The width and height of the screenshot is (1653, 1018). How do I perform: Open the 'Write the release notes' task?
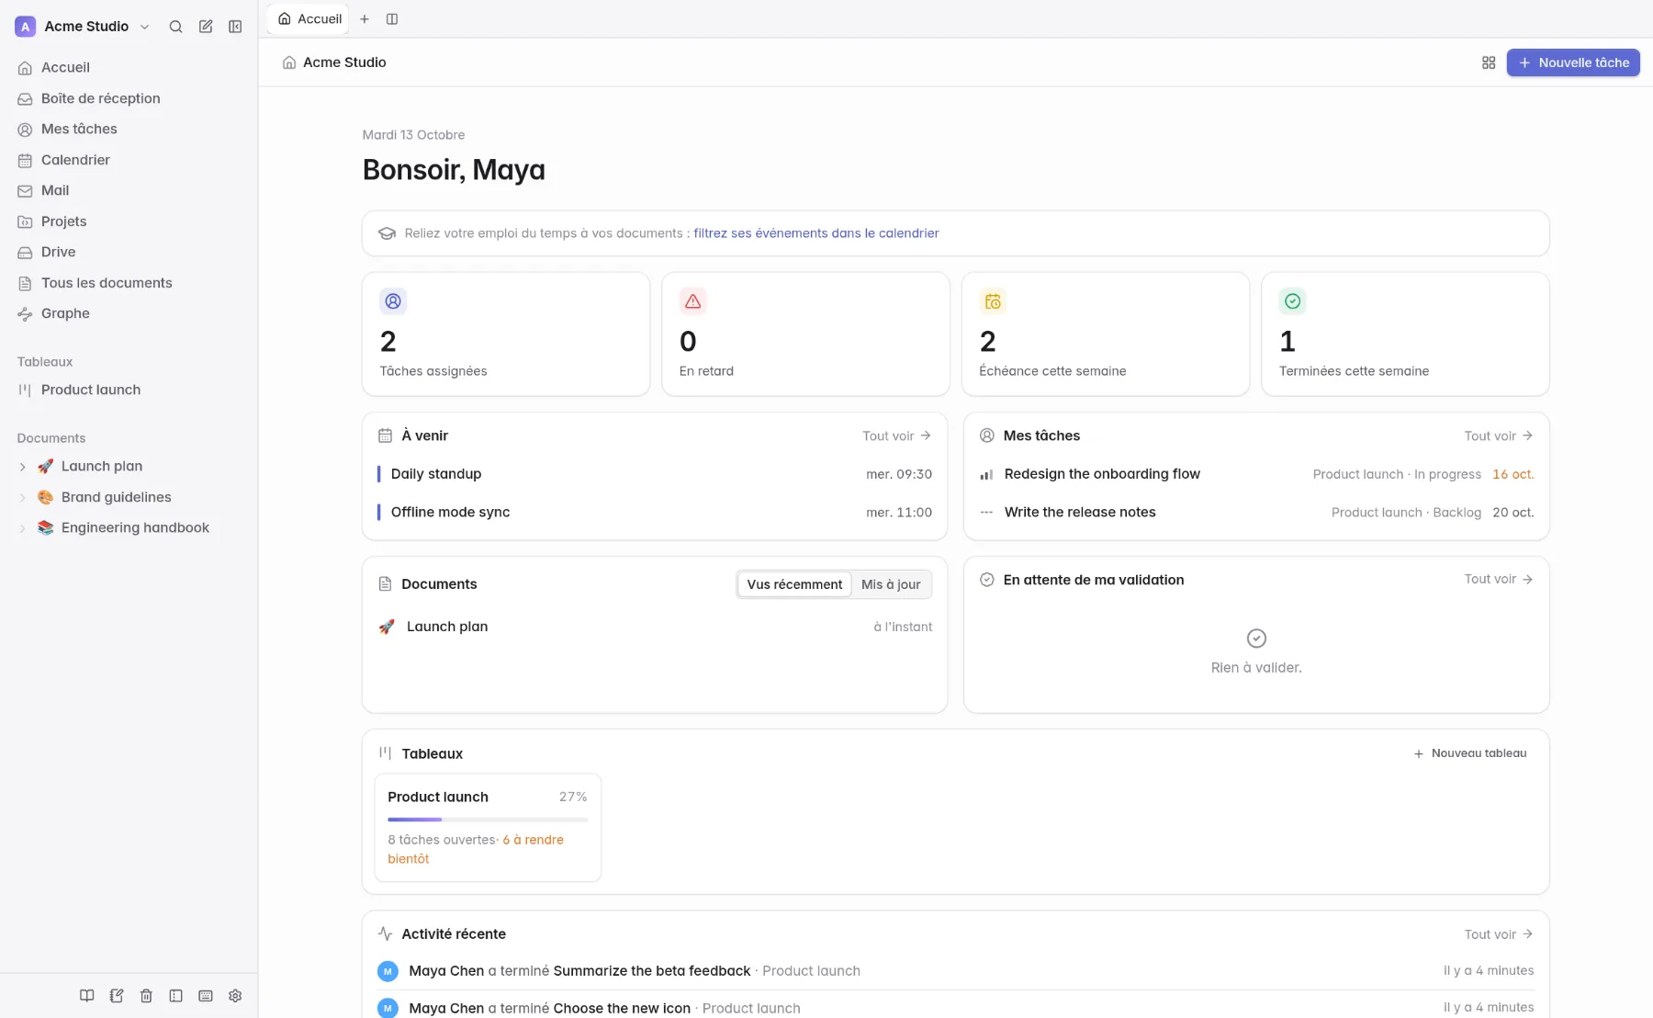pos(1256,513)
